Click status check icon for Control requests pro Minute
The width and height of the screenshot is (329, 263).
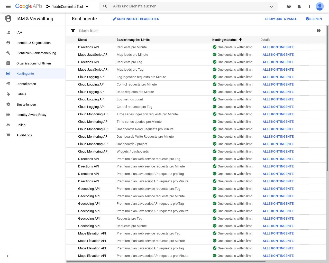(215, 84)
